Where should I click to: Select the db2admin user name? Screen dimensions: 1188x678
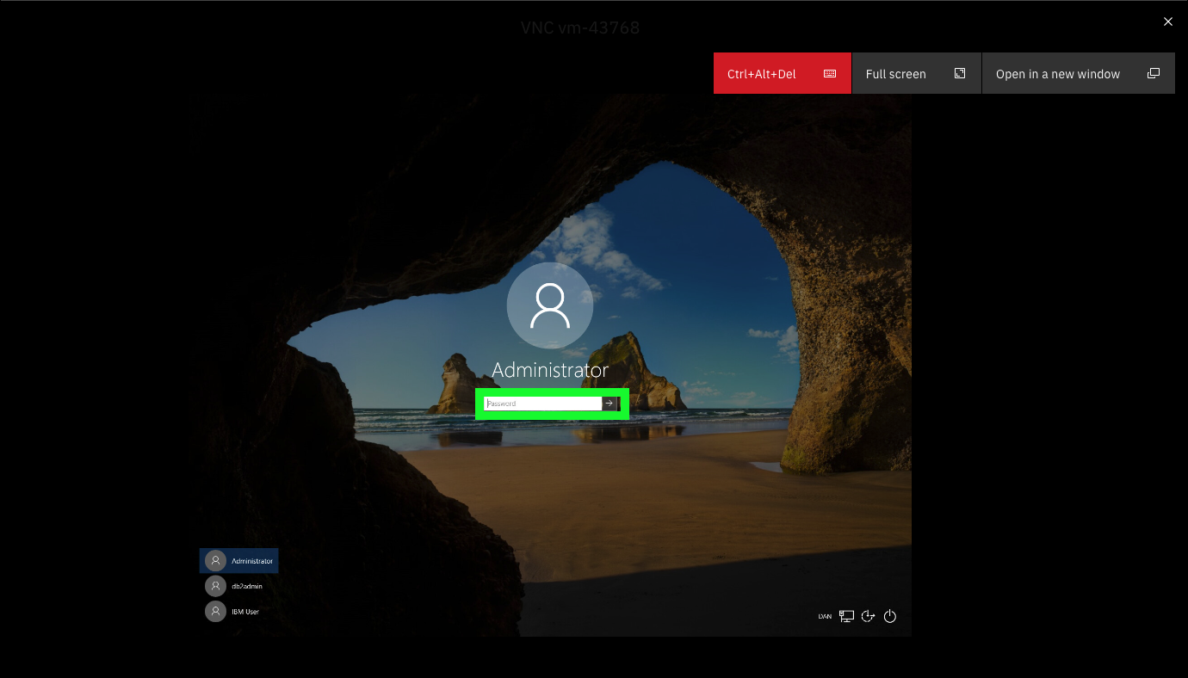(246, 586)
